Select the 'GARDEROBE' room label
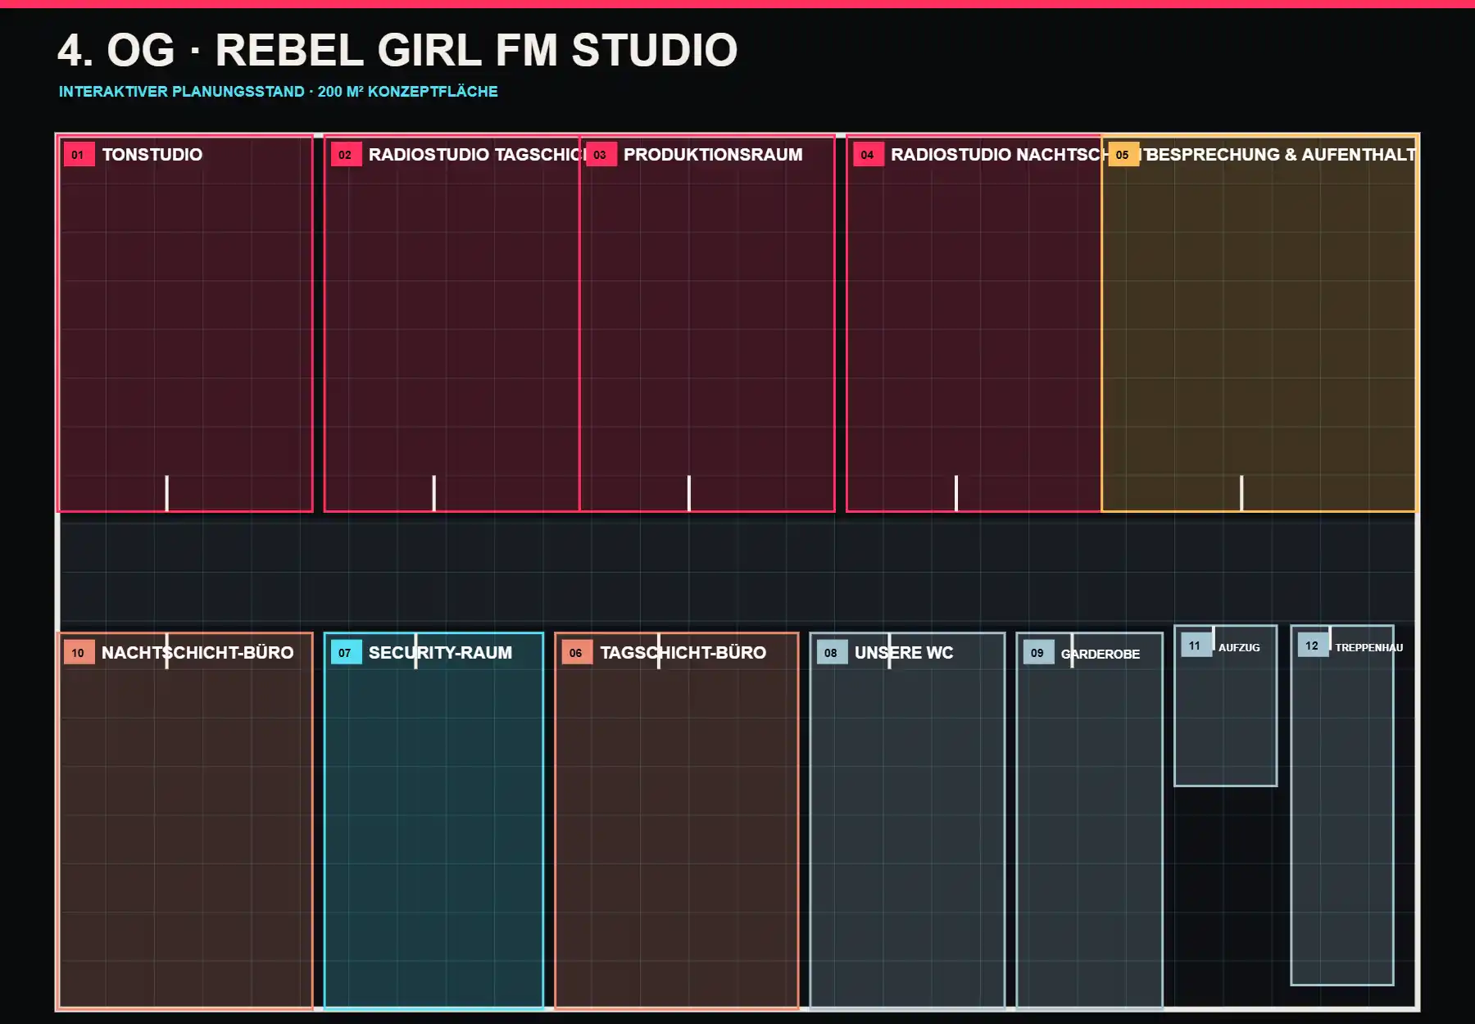Viewport: 1475px width, 1024px height. (x=1101, y=654)
